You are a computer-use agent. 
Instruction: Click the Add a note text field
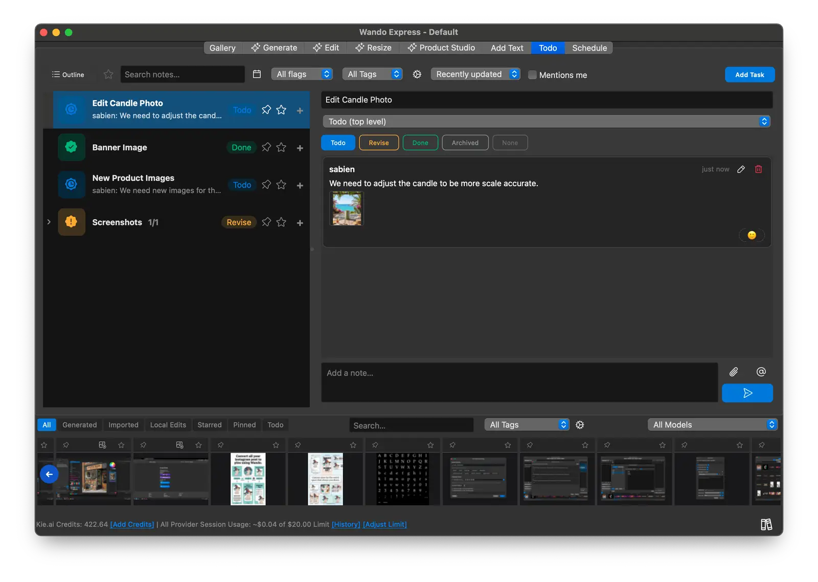(519, 382)
